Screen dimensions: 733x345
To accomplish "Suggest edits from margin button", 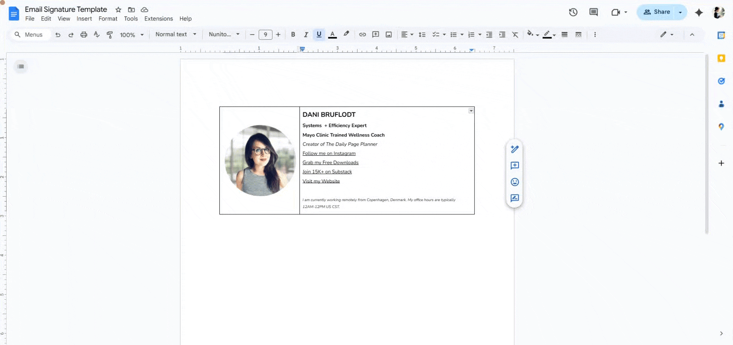I will pyautogui.click(x=515, y=198).
